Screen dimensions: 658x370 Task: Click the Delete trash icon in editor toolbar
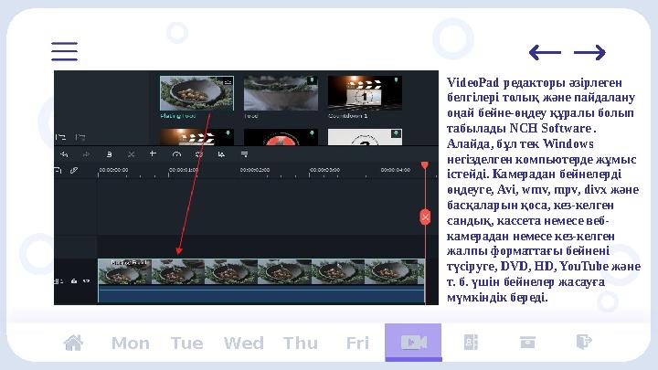[x=109, y=154]
